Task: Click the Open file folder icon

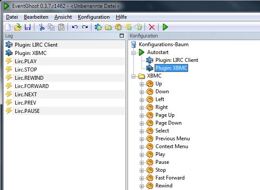Action: coord(18,27)
